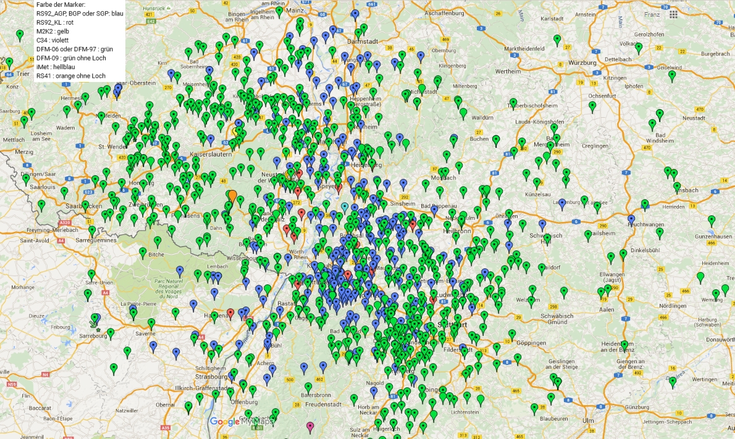Select the violet C34 marker near Freudenstadt
The height and width of the screenshot is (439, 735).
click(x=310, y=425)
